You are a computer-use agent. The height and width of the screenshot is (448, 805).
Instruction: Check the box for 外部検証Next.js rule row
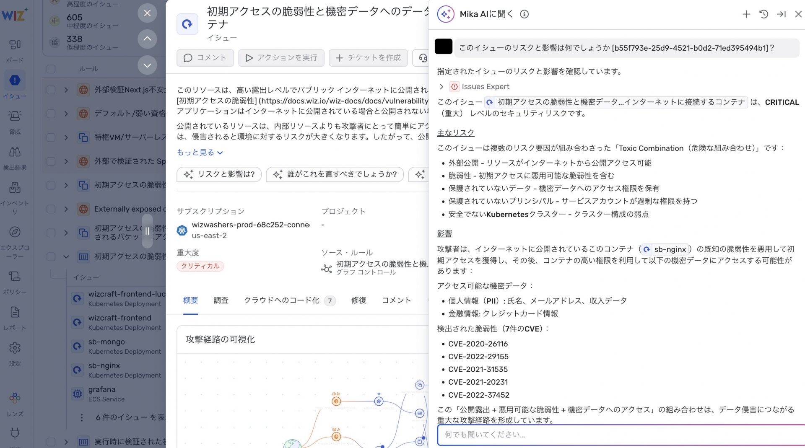[x=51, y=90]
